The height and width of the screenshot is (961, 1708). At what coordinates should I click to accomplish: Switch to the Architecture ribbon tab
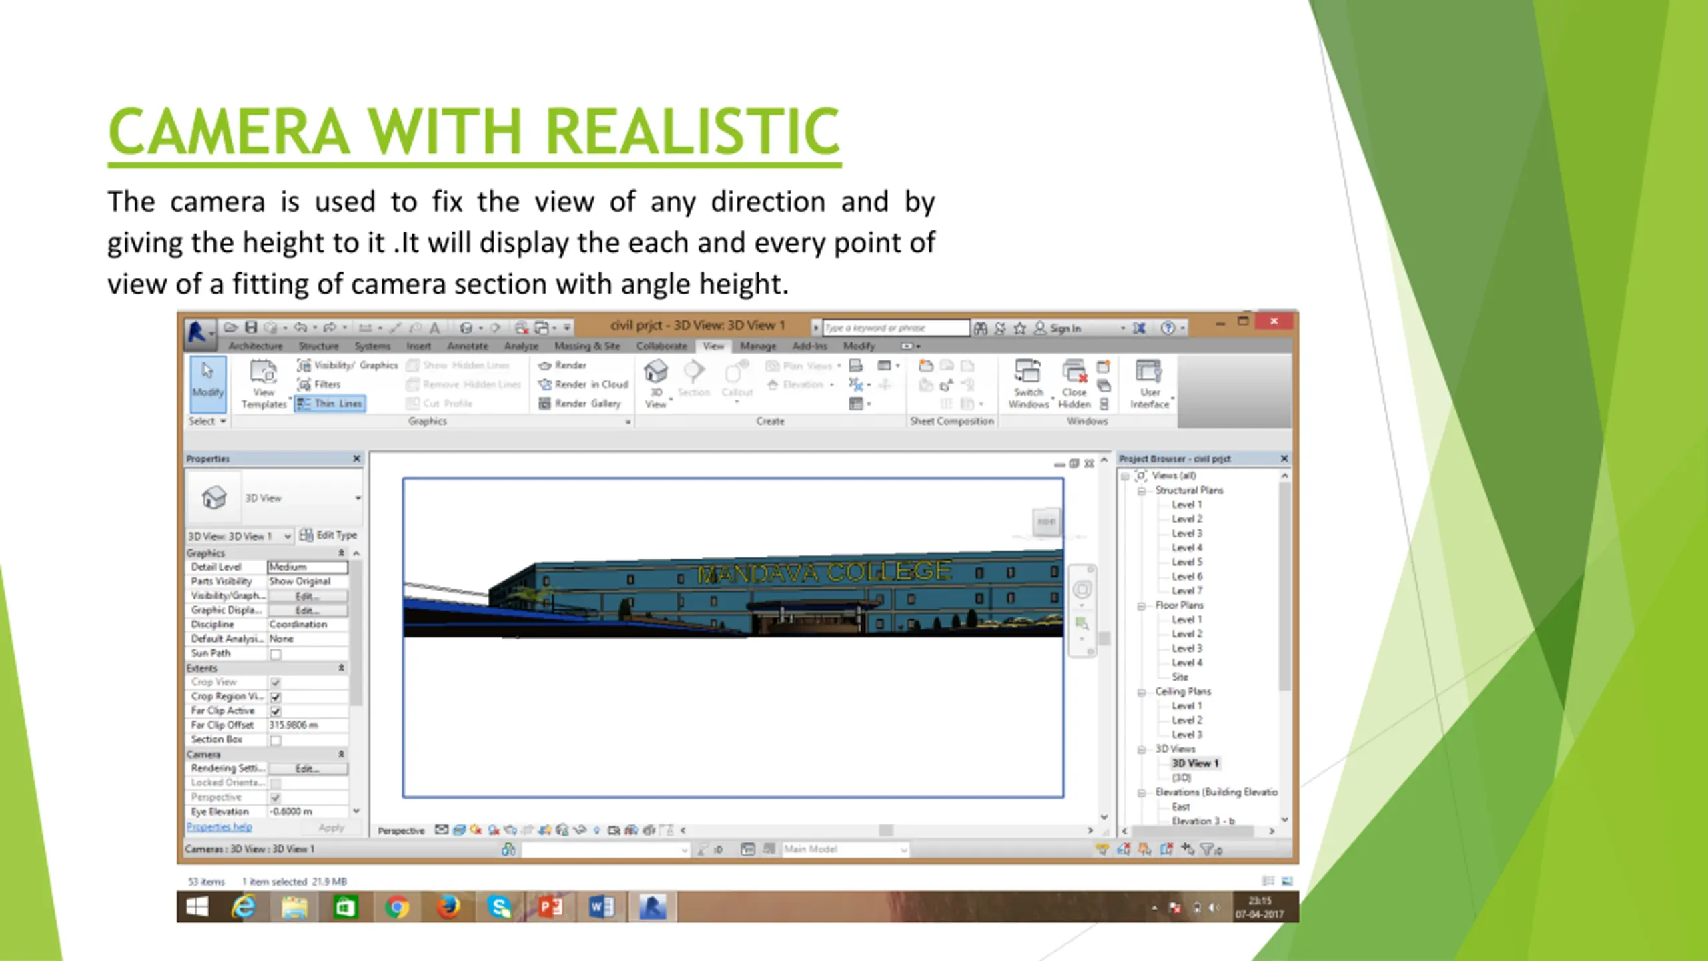coord(256,346)
